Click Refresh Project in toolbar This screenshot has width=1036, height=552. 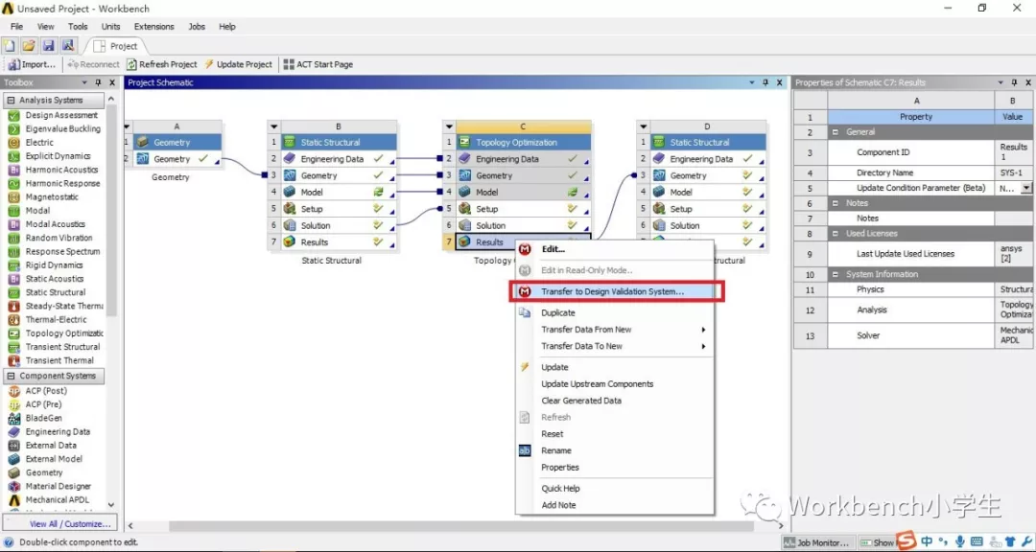click(162, 64)
